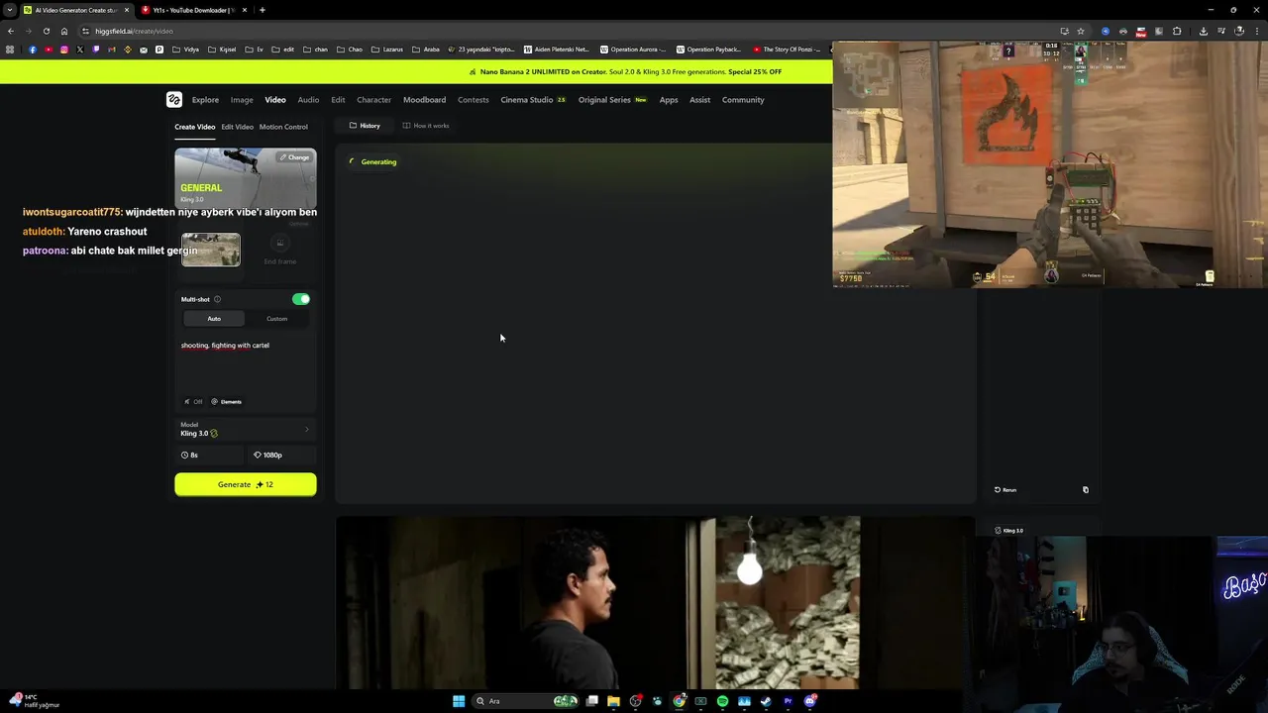This screenshot has width=1268, height=713.
Task: Click Change on the GENERAL preset card
Action: (294, 157)
